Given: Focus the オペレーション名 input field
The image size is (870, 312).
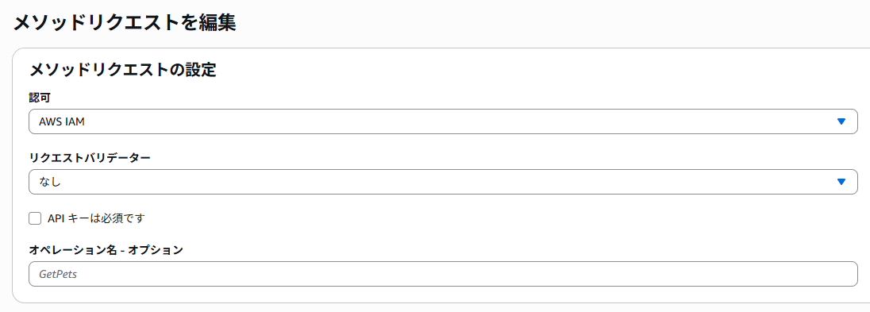Looking at the screenshot, I should (x=443, y=274).
